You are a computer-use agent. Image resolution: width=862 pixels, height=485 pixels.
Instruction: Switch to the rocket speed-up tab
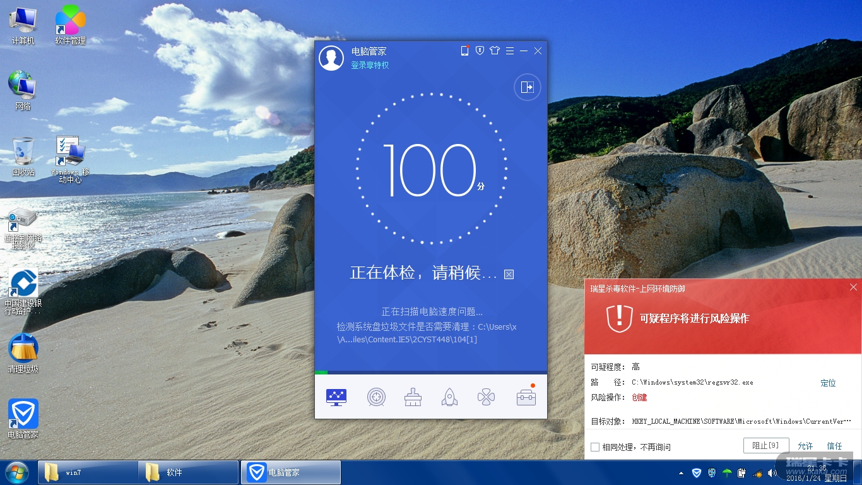coord(449,397)
